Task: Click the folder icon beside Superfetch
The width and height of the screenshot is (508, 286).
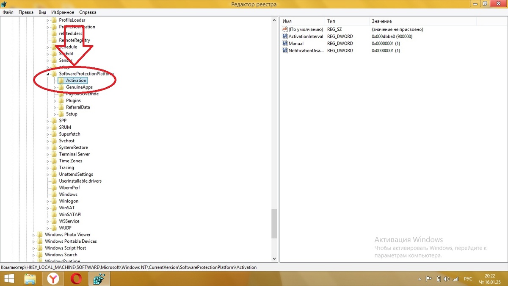Action: (x=54, y=134)
